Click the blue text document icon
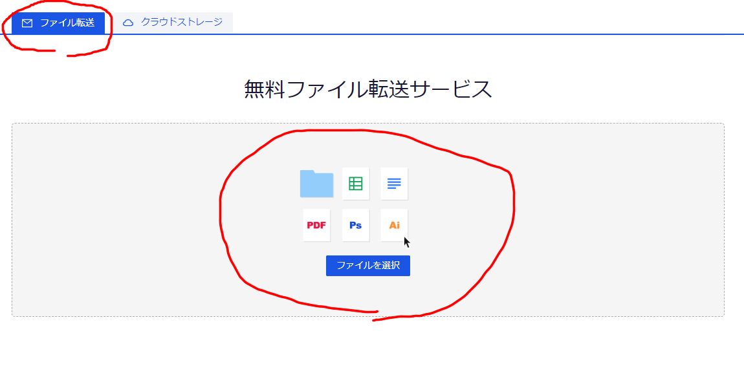 tap(394, 184)
